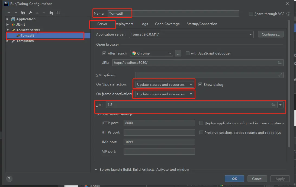Click the Cancel button
This screenshot has width=296, height=187.
point(257,179)
